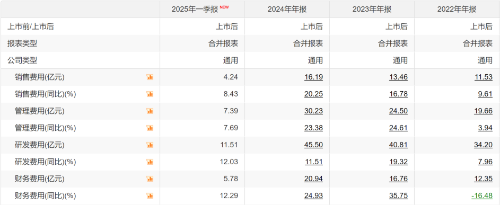Viewport: 500px width, 205px height.
Task: Select the 2022年年报 column header
Action: (457, 9)
